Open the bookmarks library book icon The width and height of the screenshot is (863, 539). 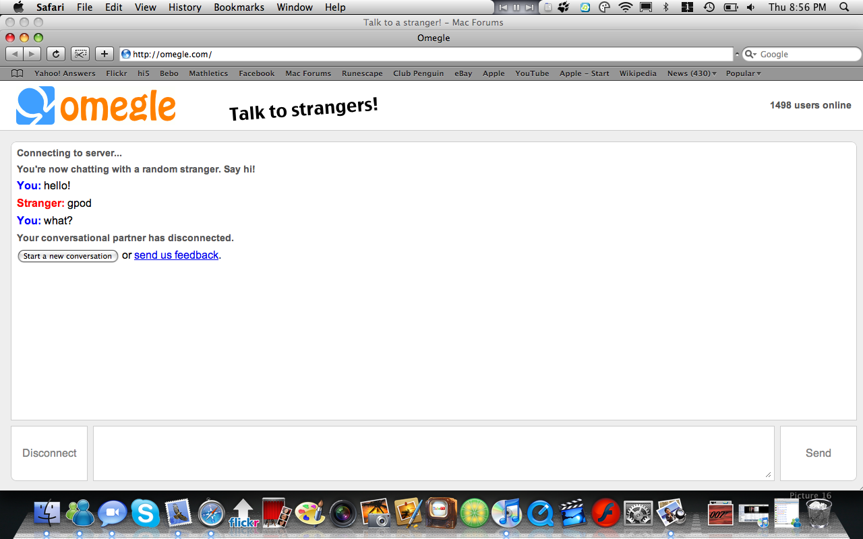click(18, 73)
